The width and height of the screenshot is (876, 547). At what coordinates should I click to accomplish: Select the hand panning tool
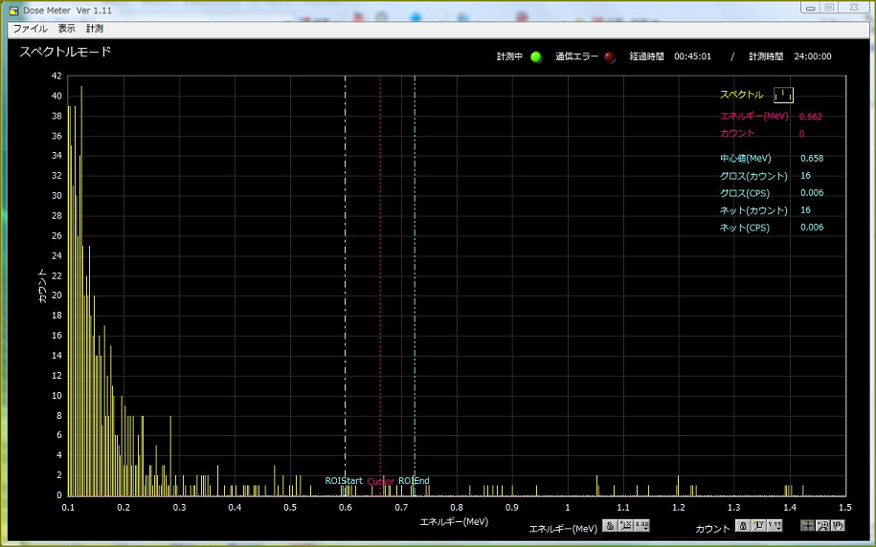[838, 526]
